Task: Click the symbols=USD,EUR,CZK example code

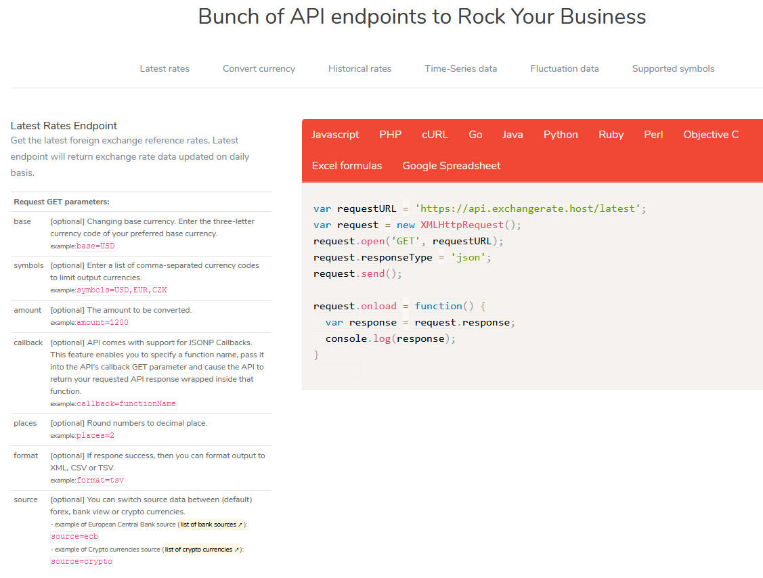Action: 122,290
